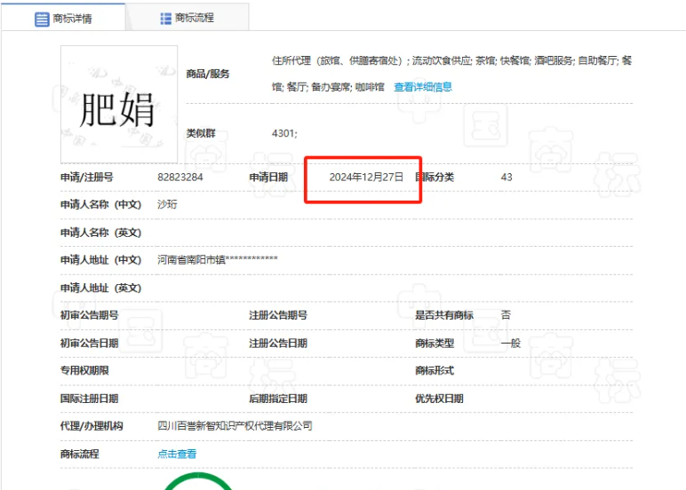Click the 是否共有商标 value 否
This screenshot has height=490, width=686.
pos(506,315)
